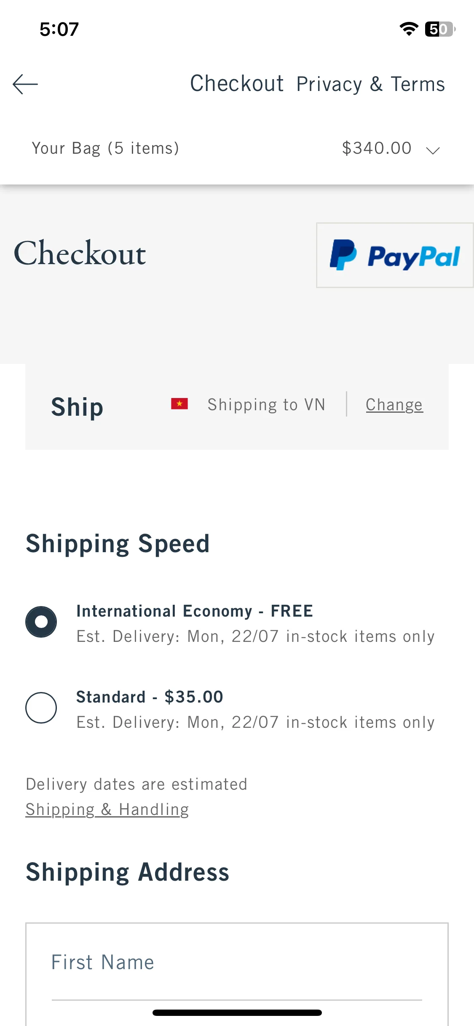Tap the home indicator bar
The image size is (474, 1026).
[x=237, y=1013]
